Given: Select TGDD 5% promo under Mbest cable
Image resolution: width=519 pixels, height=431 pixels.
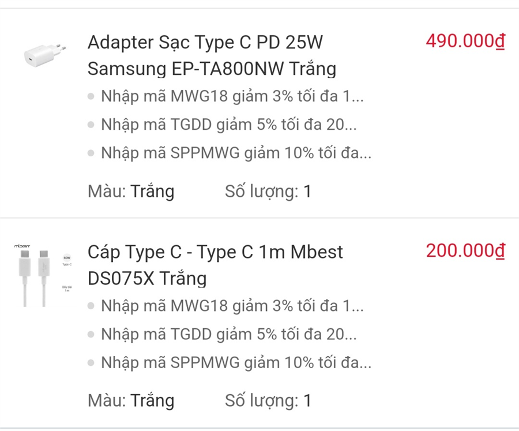Looking at the screenshot, I should (x=228, y=333).
